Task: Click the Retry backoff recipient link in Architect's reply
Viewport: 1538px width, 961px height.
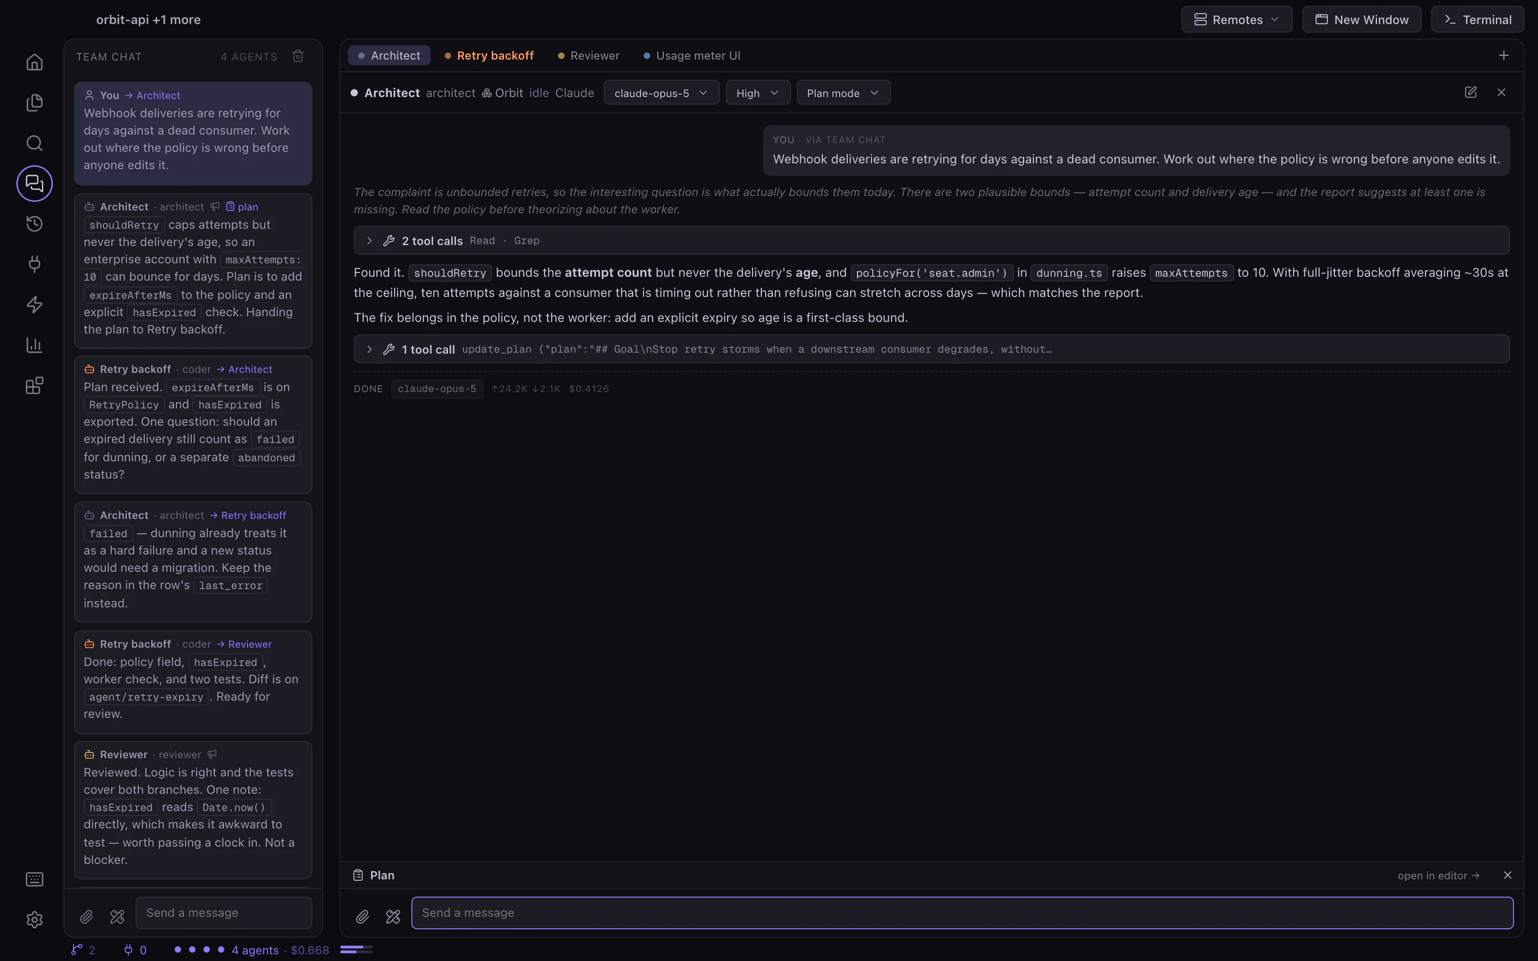Action: point(247,516)
